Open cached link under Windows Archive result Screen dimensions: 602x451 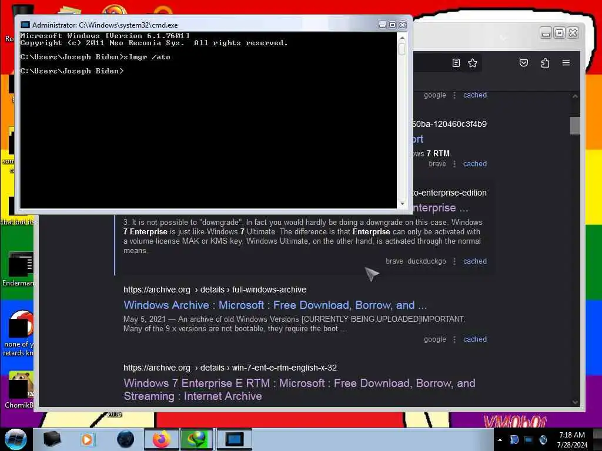(475, 339)
